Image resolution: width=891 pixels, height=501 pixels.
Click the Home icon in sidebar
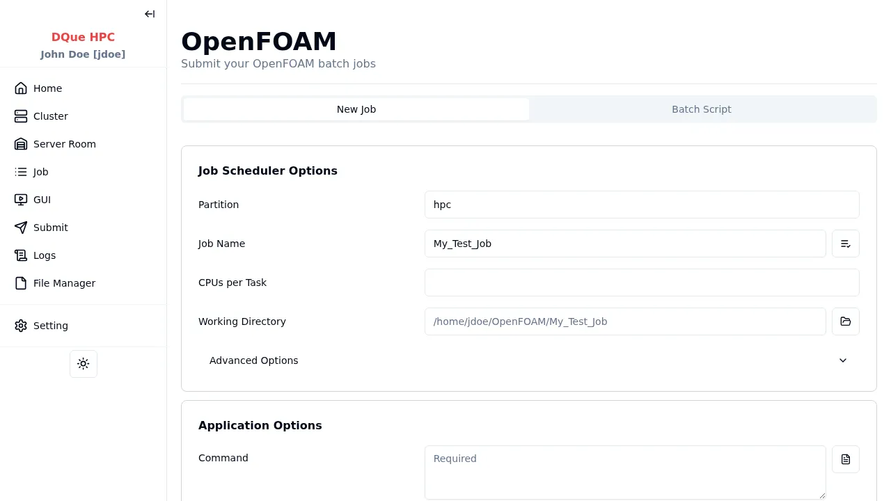click(x=21, y=88)
